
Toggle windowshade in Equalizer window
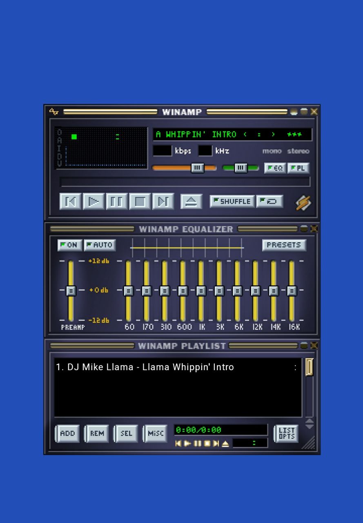click(304, 229)
